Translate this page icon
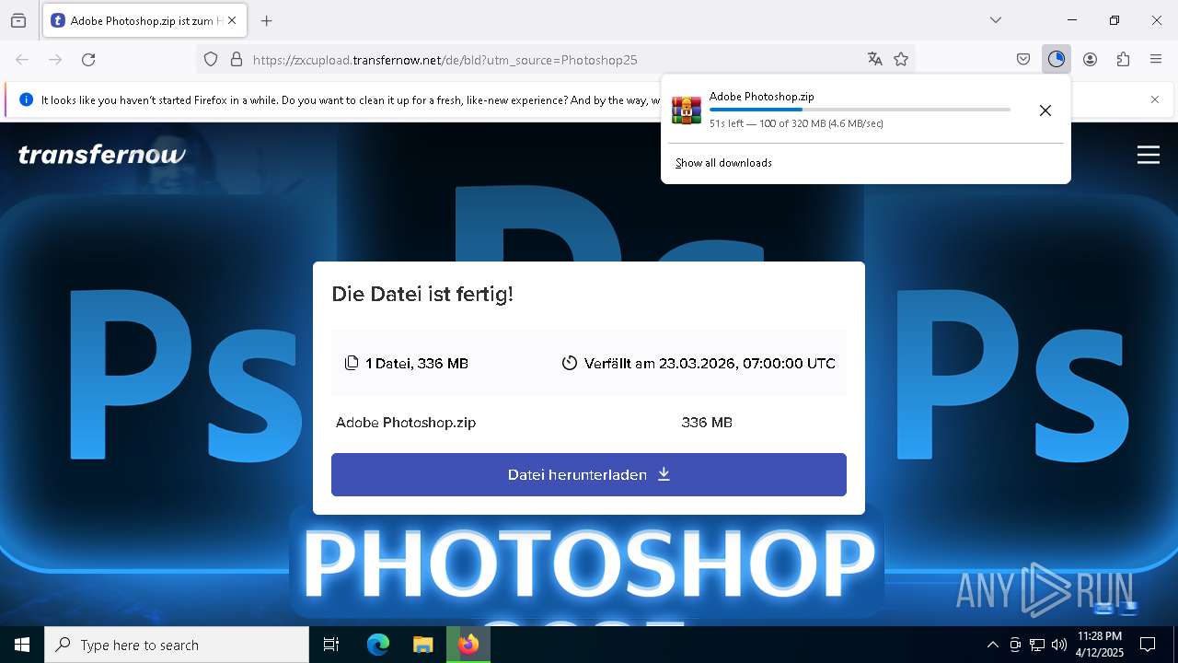1178x663 pixels. (875, 60)
